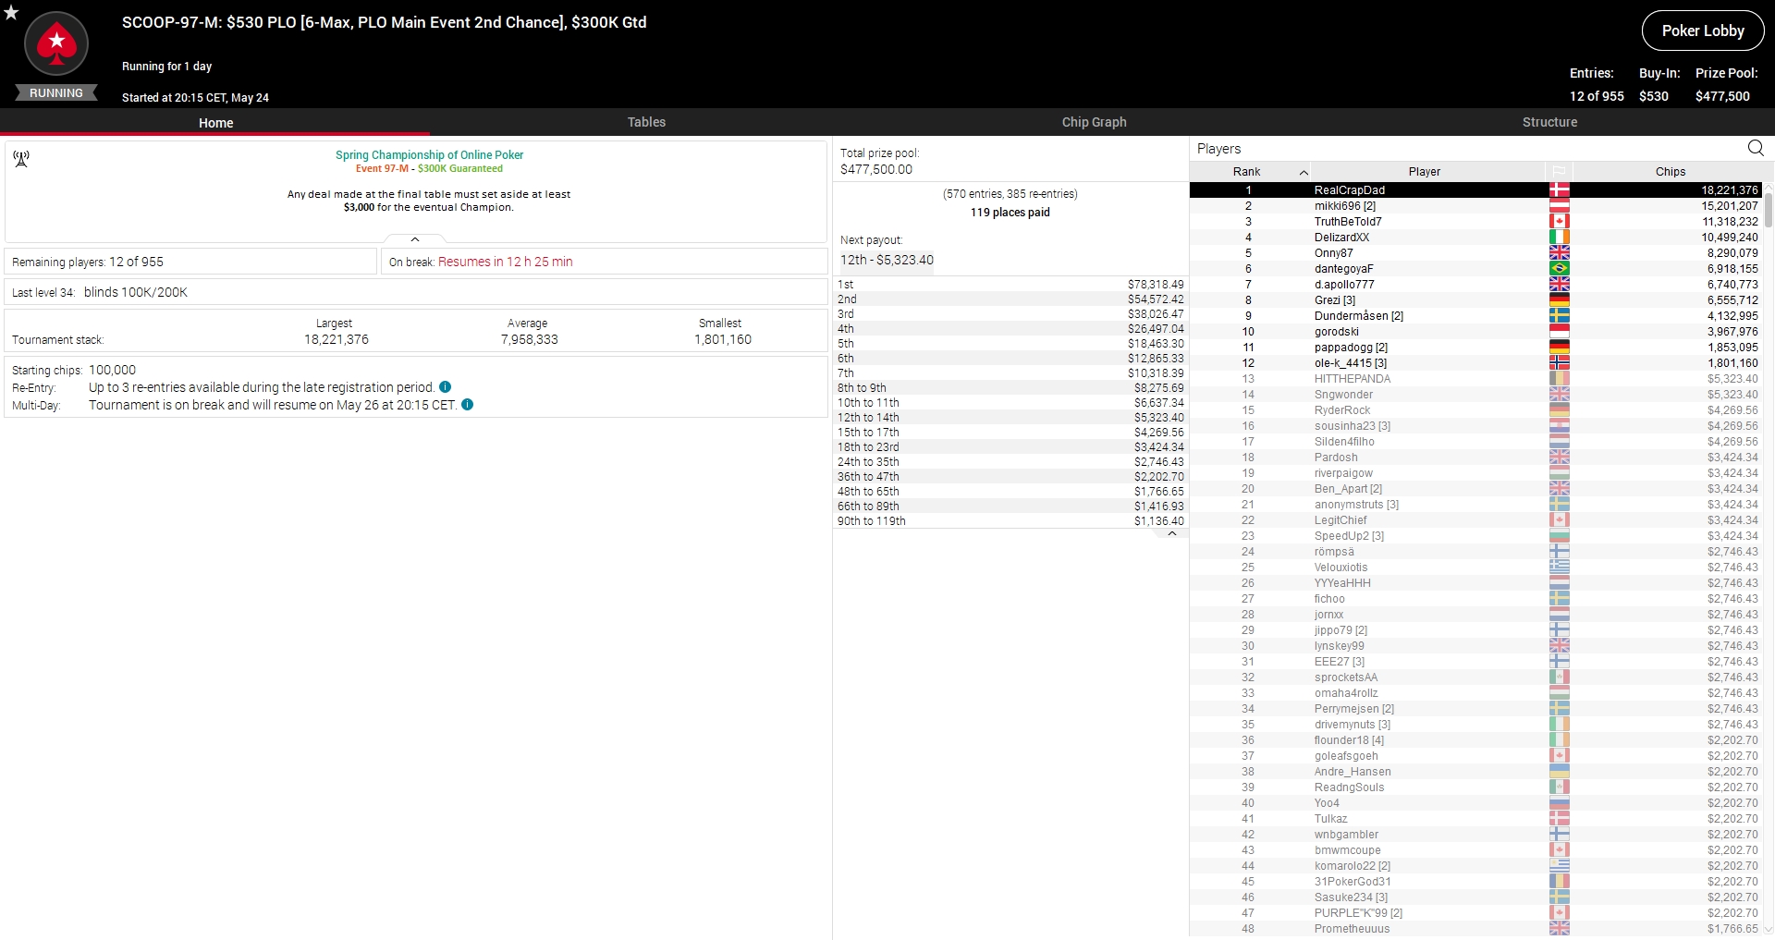This screenshot has height=940, width=1775.
Task: Click Dundermåsen's Sweden flag
Action: click(x=1560, y=316)
